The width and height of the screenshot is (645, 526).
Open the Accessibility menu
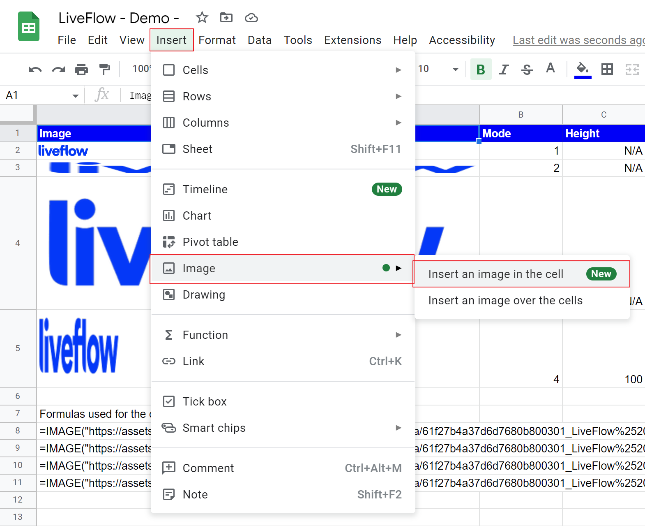tap(462, 40)
